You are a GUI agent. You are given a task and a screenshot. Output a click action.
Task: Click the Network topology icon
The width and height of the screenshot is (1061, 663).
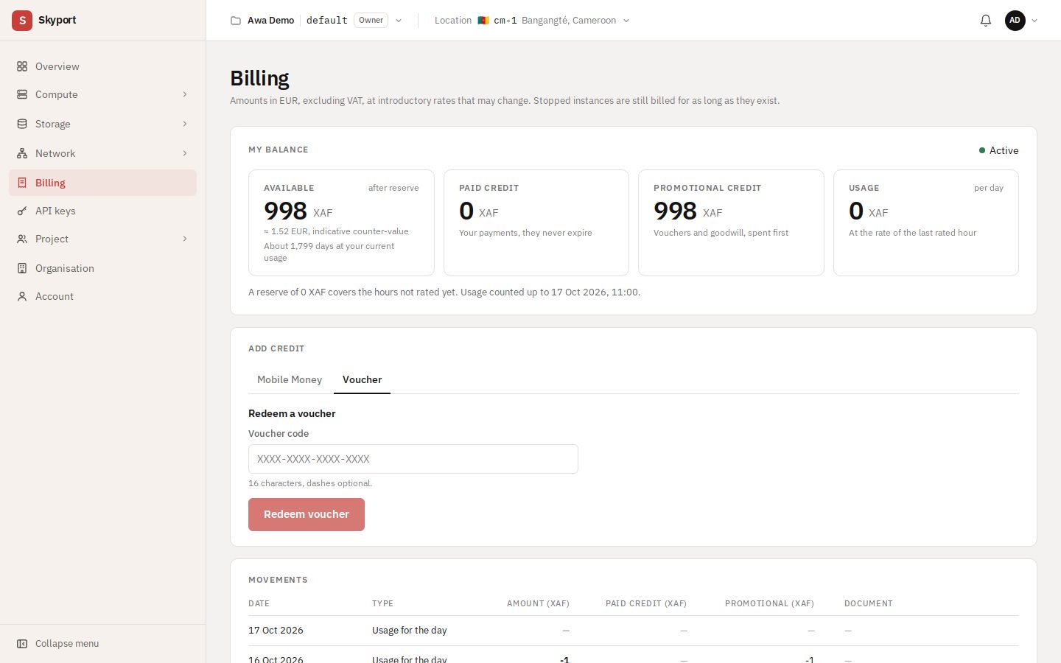click(22, 153)
